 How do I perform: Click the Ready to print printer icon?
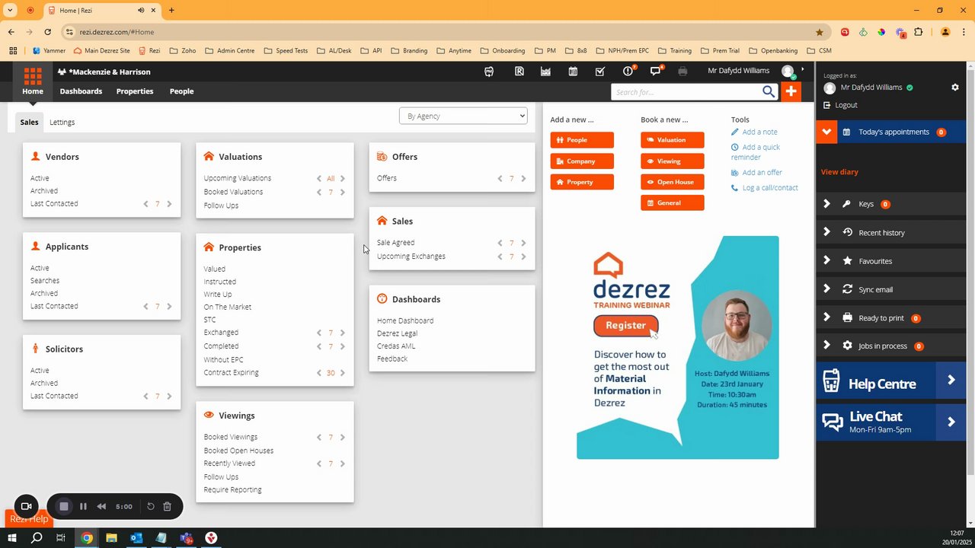[x=847, y=318]
